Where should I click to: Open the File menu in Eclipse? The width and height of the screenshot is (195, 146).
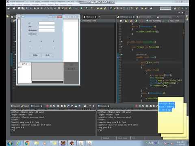coord(9,4)
